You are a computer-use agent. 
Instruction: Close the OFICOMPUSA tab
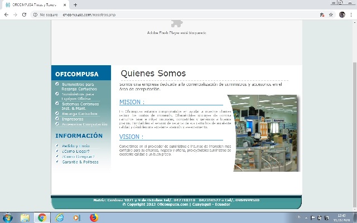[x=65, y=5]
